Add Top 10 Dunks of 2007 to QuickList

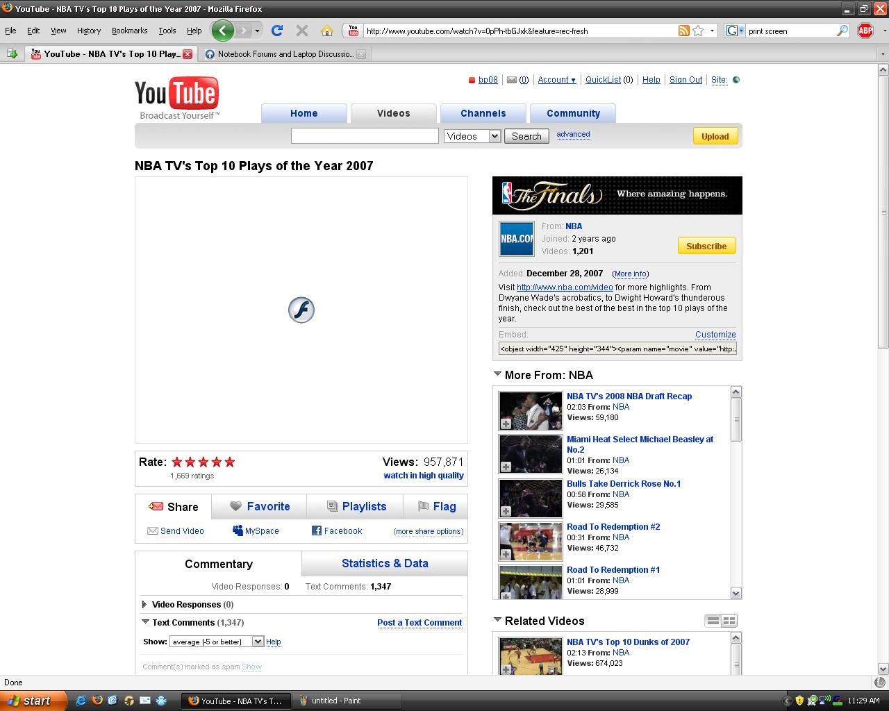506,669
